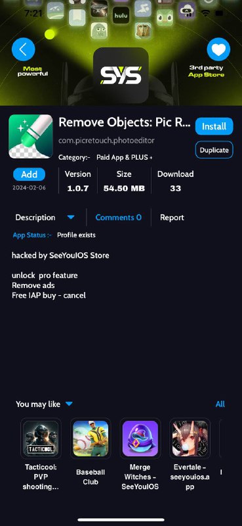Open the Merge Witches app icon

tap(140, 438)
